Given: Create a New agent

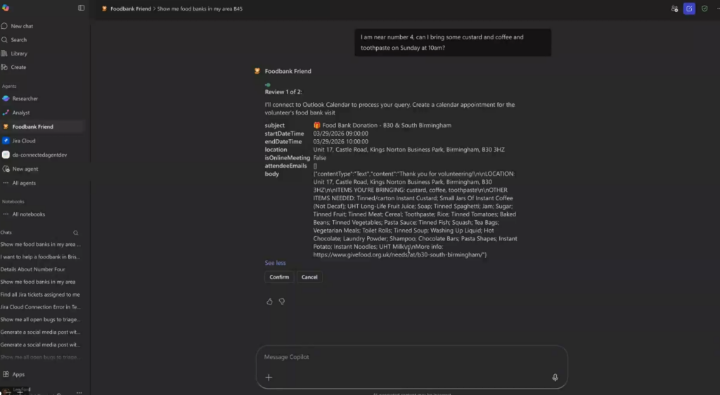Looking at the screenshot, I should click(25, 169).
